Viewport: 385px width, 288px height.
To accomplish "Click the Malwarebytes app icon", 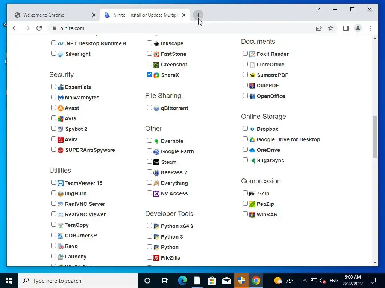I will tap(61, 98).
